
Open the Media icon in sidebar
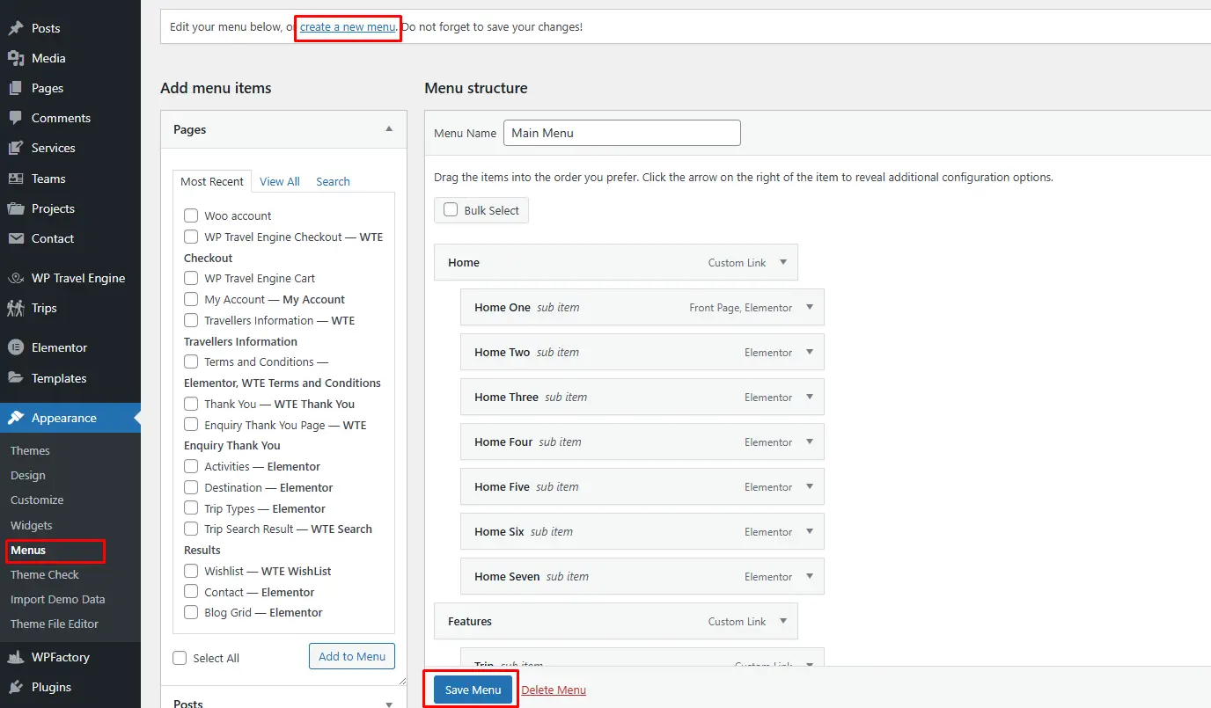[x=16, y=58]
